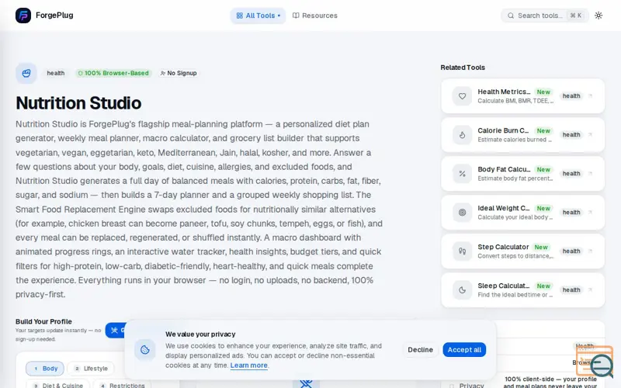The image size is (621, 388).
Task: Click the search magnifier icon in search box
Action: pyautogui.click(x=511, y=16)
